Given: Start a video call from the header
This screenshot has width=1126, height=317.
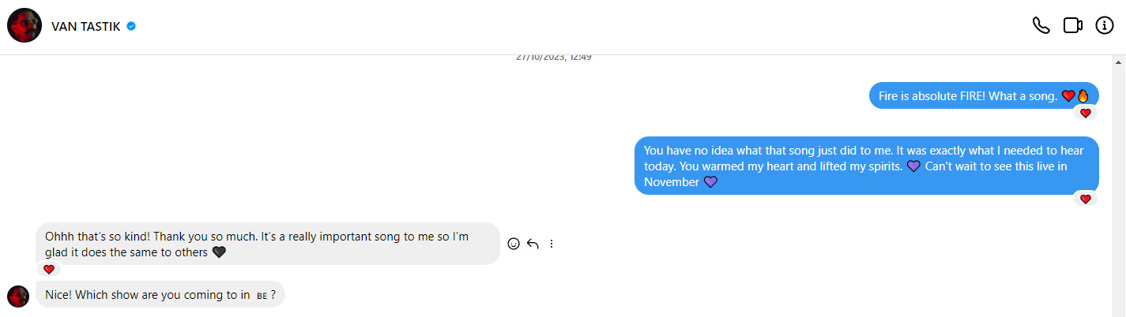Looking at the screenshot, I should [x=1072, y=25].
